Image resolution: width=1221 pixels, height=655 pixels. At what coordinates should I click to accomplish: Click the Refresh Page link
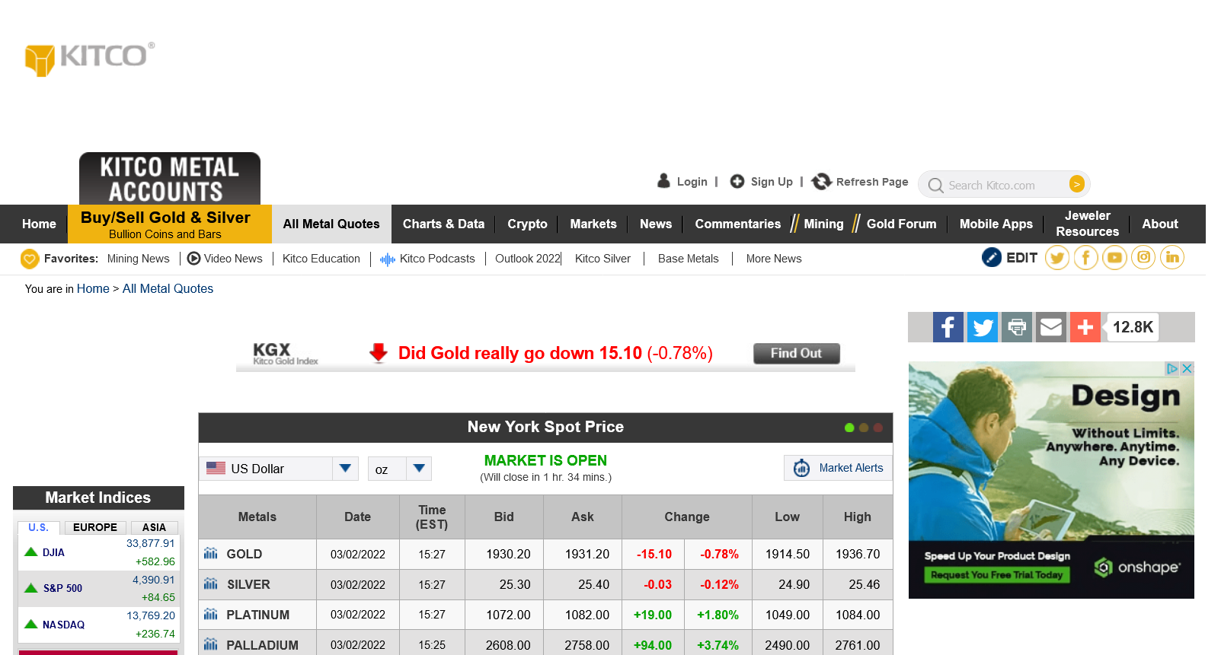coord(861,182)
